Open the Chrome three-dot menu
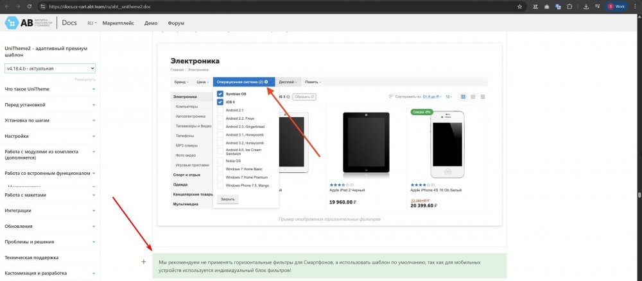Image resolution: width=642 pixels, height=281 pixels. tap(634, 6)
